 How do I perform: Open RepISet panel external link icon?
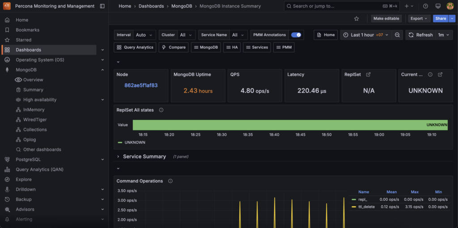[x=369, y=75]
